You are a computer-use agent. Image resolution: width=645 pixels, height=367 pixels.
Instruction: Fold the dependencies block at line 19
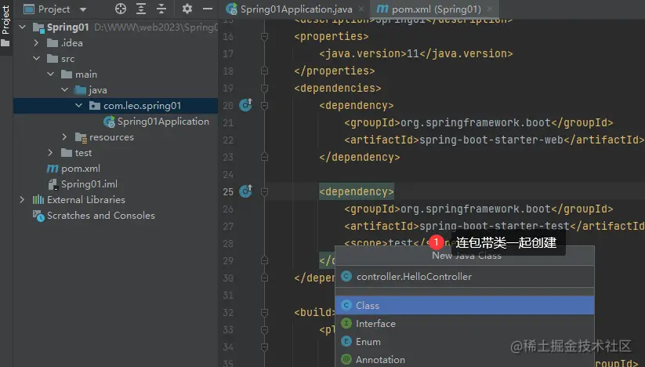coord(264,89)
